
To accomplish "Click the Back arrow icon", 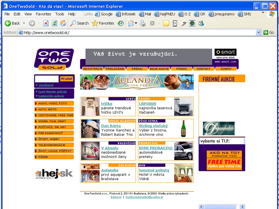I will pyautogui.click(x=8, y=23).
